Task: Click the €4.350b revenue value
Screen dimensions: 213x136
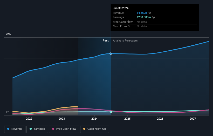Action: [142, 13]
